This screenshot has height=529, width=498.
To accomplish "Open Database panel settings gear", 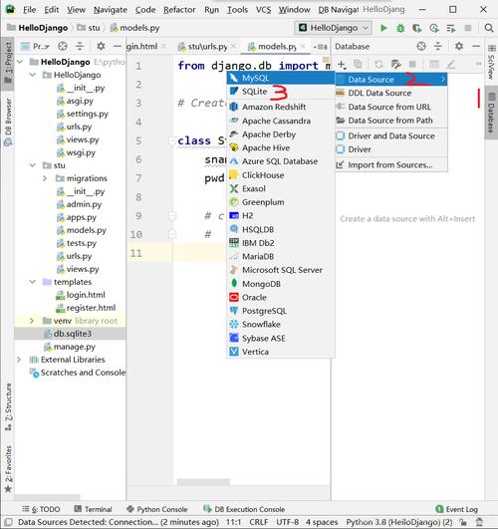I will coord(459,46).
